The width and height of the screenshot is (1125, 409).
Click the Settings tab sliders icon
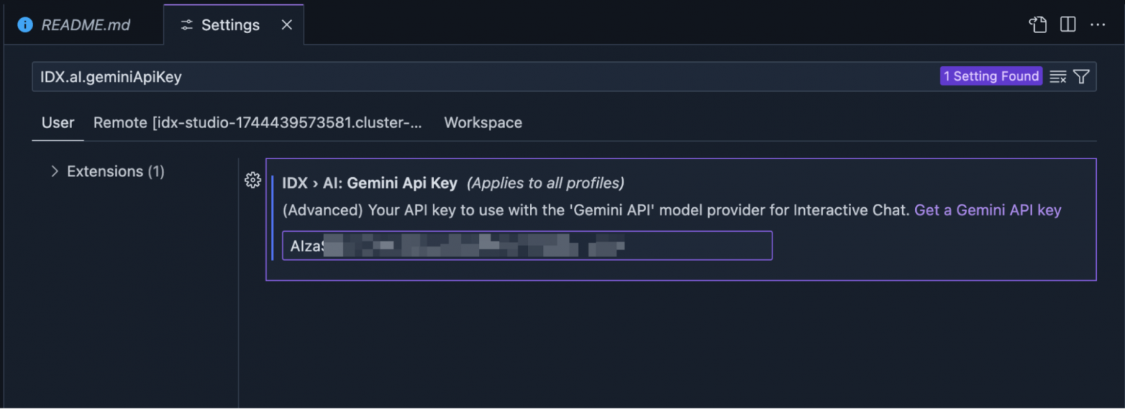point(187,25)
